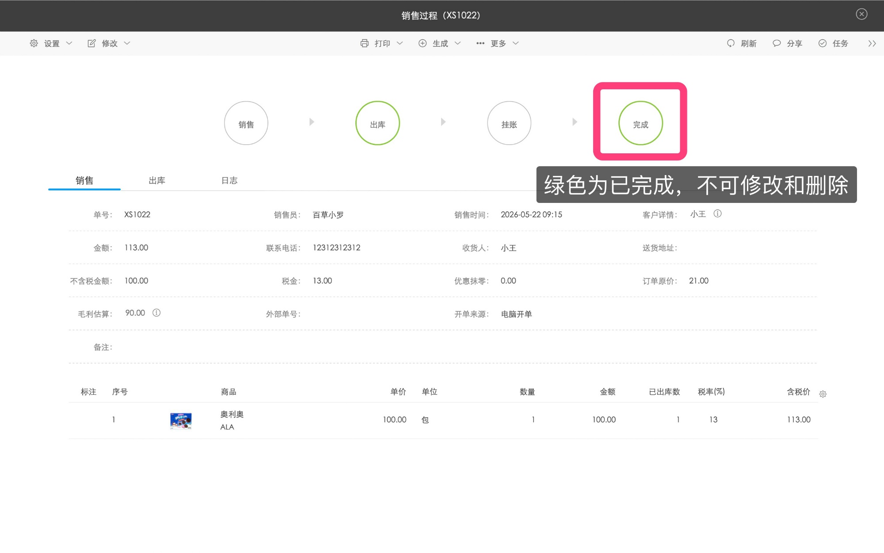Switch to the 出库 tab
The height and width of the screenshot is (553, 884).
click(157, 180)
